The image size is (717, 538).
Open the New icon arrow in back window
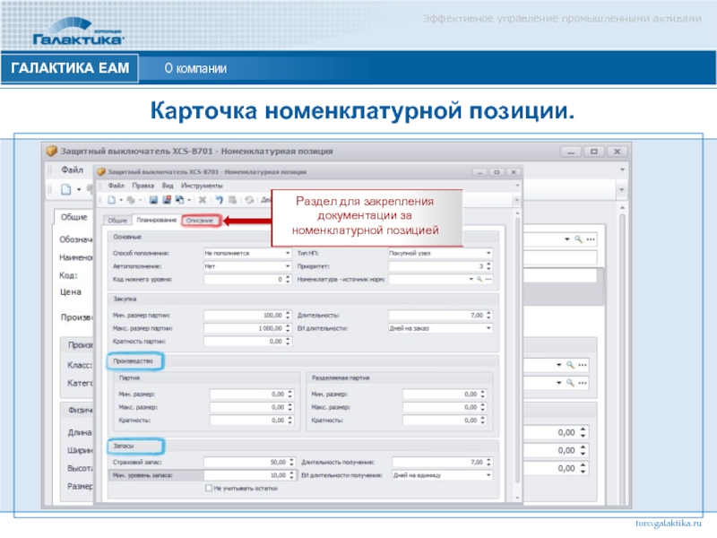[79, 189]
